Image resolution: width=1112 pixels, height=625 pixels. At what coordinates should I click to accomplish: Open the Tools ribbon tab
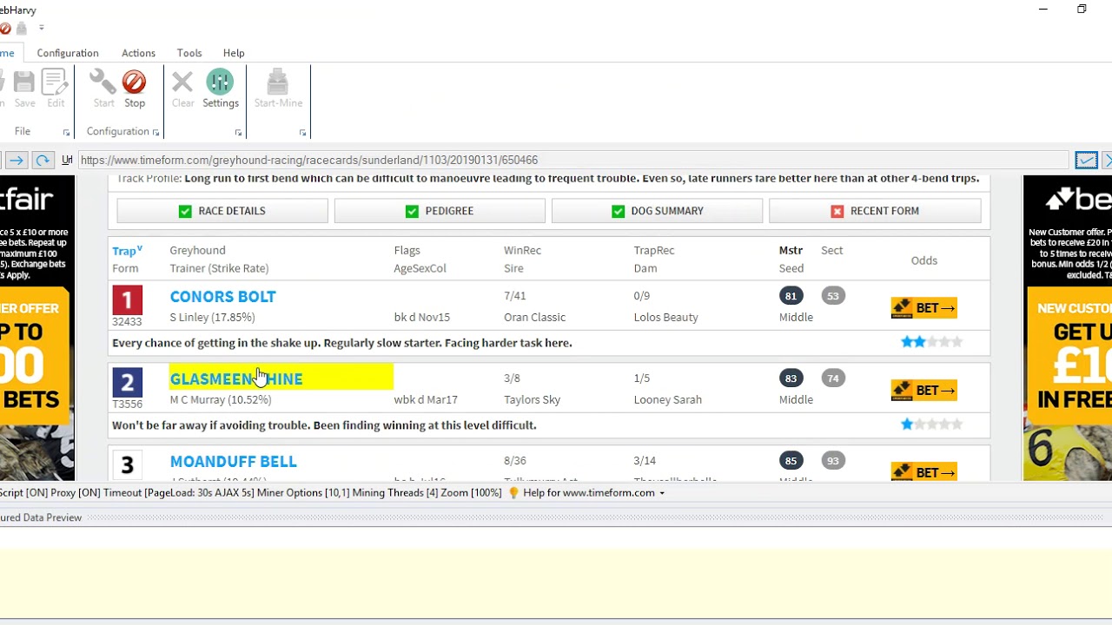pyautogui.click(x=189, y=53)
